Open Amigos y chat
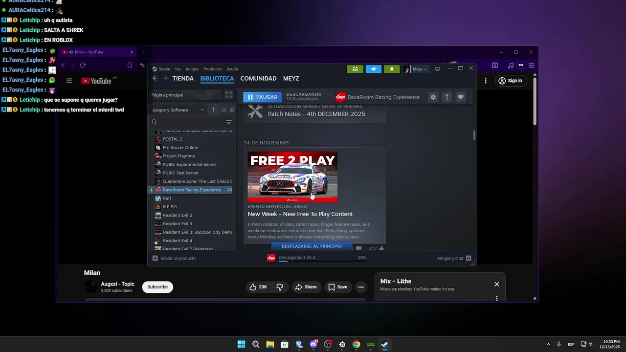Screen dimensions: 626x352 454,258
